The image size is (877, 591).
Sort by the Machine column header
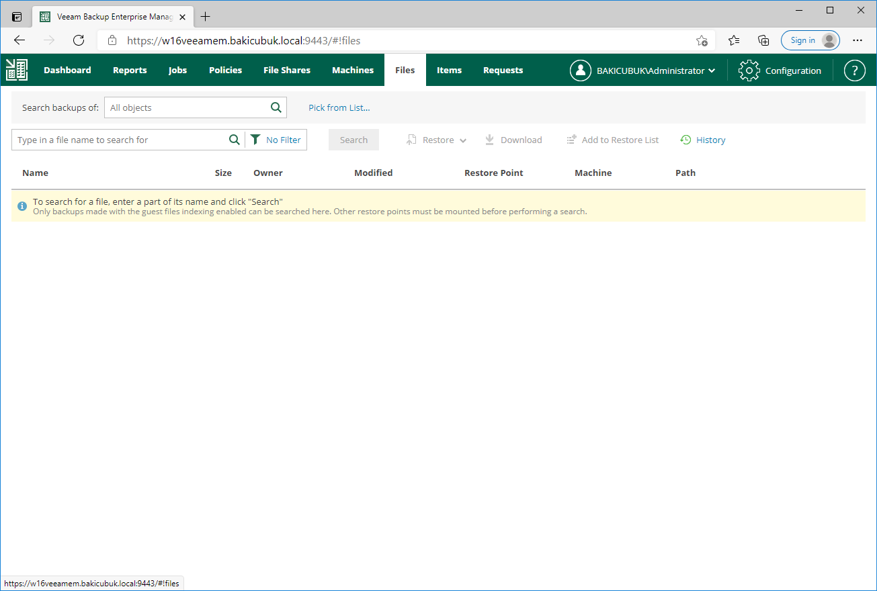coord(593,173)
